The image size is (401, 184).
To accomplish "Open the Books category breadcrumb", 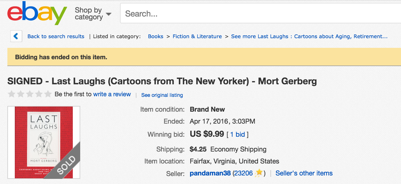I will coord(156,36).
